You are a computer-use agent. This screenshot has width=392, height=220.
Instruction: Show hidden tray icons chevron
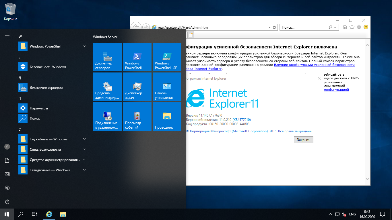[330, 214]
